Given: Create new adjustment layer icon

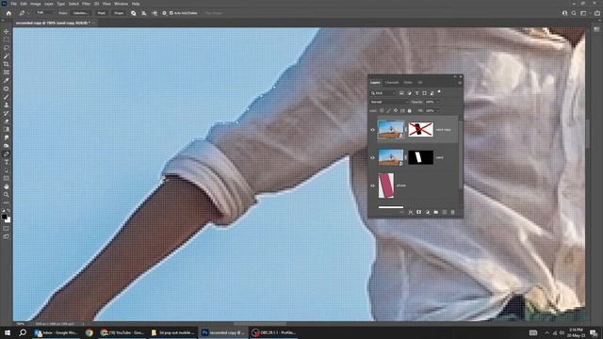Looking at the screenshot, I should coord(427,212).
